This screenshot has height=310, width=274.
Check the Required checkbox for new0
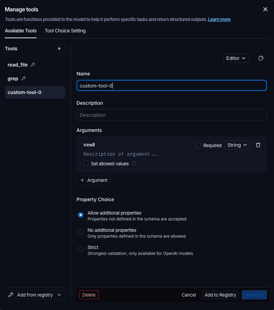click(198, 145)
